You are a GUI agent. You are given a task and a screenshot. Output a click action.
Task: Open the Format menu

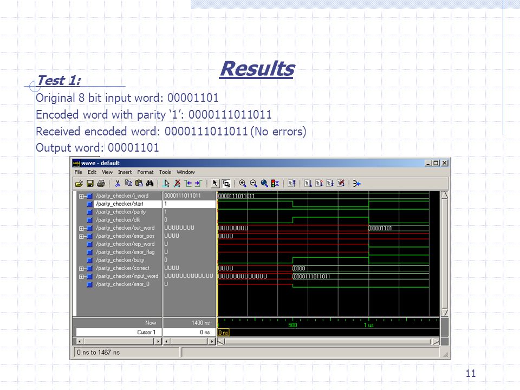click(x=145, y=172)
